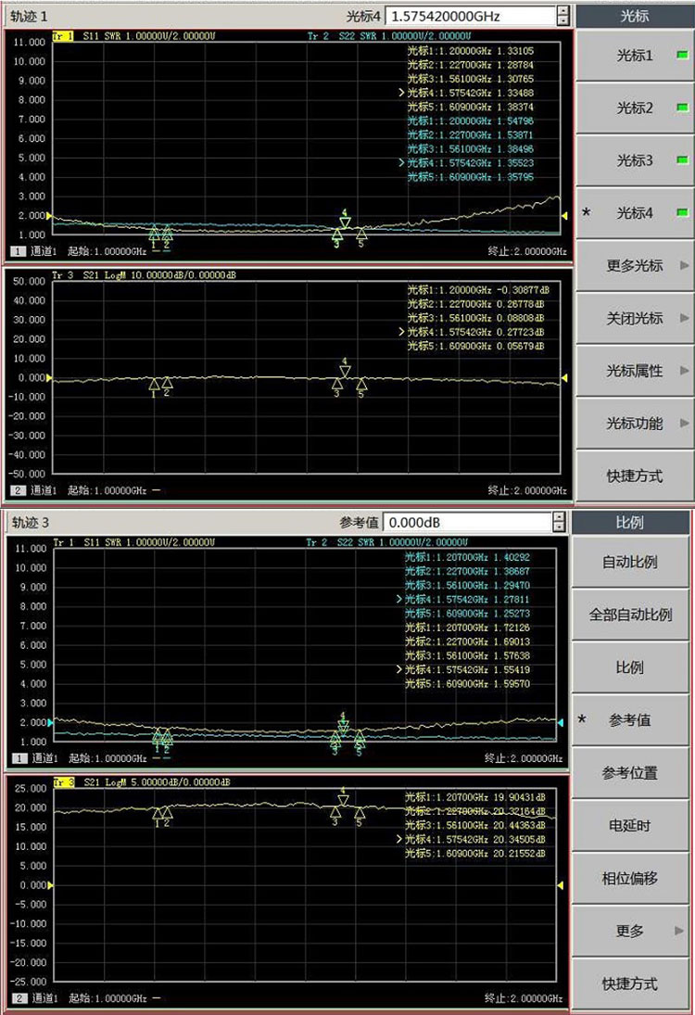Click the stepper arrows beside the 参考值 0.000dB field
695x1015 pixels.
(559, 523)
